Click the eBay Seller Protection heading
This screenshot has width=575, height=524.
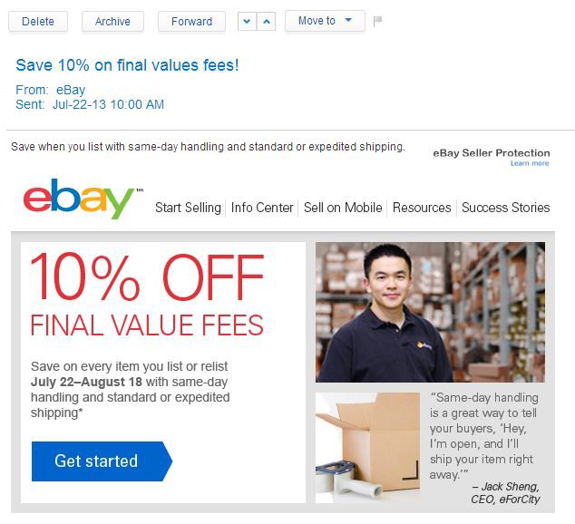coord(492,153)
